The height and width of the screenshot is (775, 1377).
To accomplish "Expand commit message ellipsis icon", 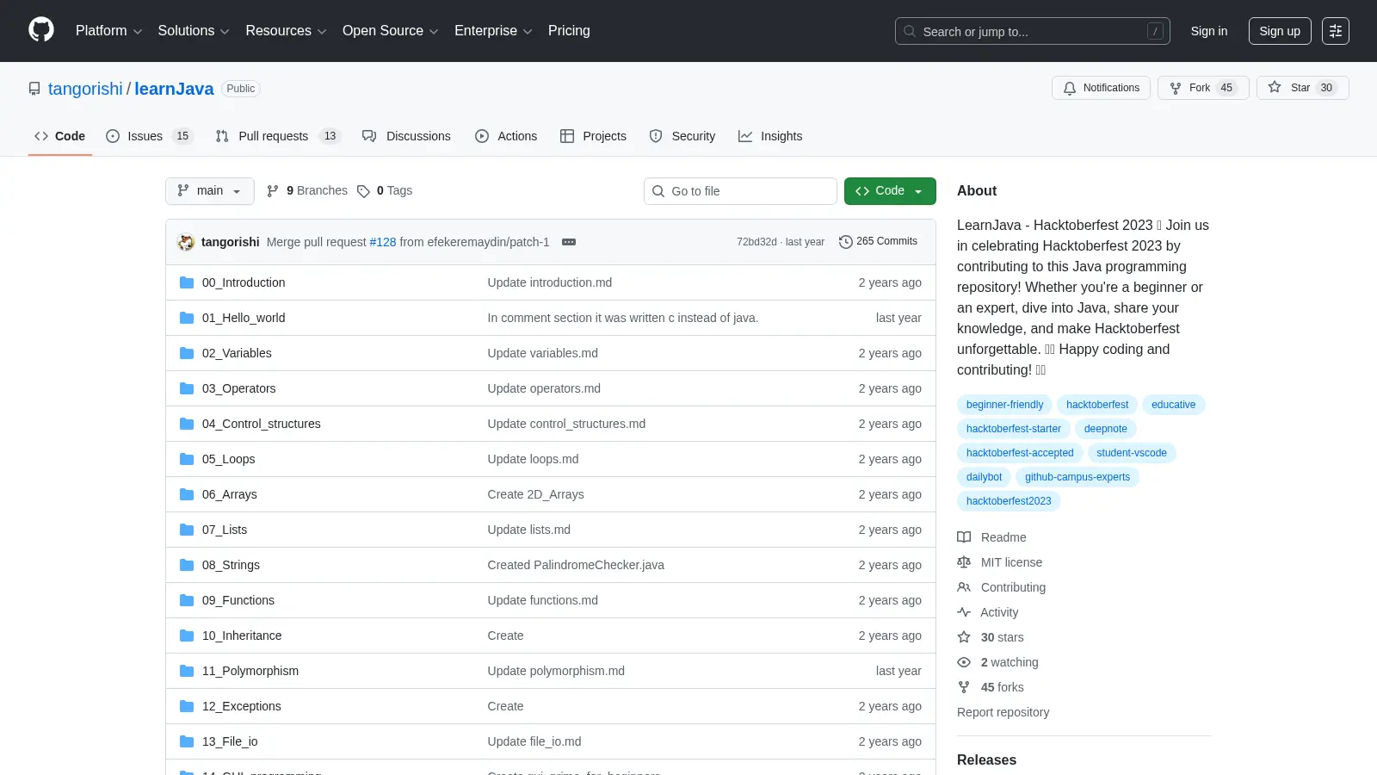I will click(x=569, y=242).
